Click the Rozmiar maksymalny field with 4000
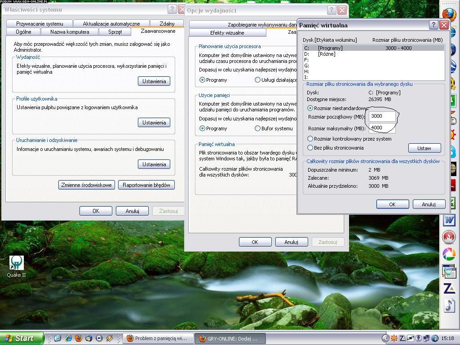 [x=382, y=128]
